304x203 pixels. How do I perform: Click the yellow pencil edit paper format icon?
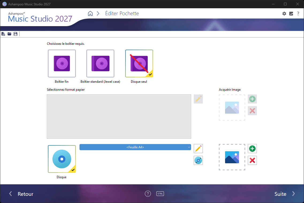(198, 149)
